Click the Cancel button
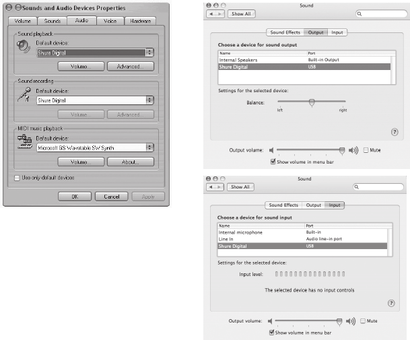The width and height of the screenshot is (410, 340). (x=111, y=197)
